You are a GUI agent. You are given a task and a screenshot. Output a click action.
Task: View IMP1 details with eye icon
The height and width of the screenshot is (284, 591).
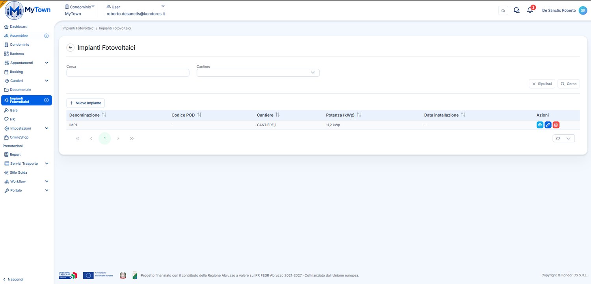point(540,125)
